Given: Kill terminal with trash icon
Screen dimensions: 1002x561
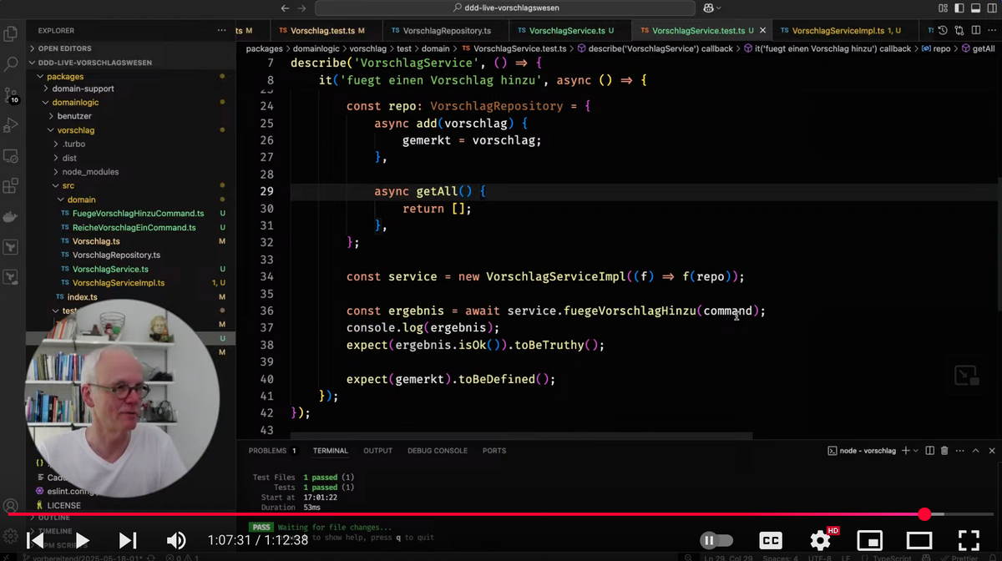Looking at the screenshot, I should tap(944, 451).
